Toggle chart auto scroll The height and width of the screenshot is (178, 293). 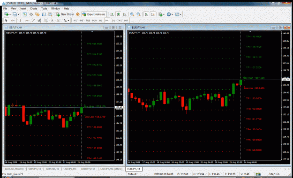point(146,15)
